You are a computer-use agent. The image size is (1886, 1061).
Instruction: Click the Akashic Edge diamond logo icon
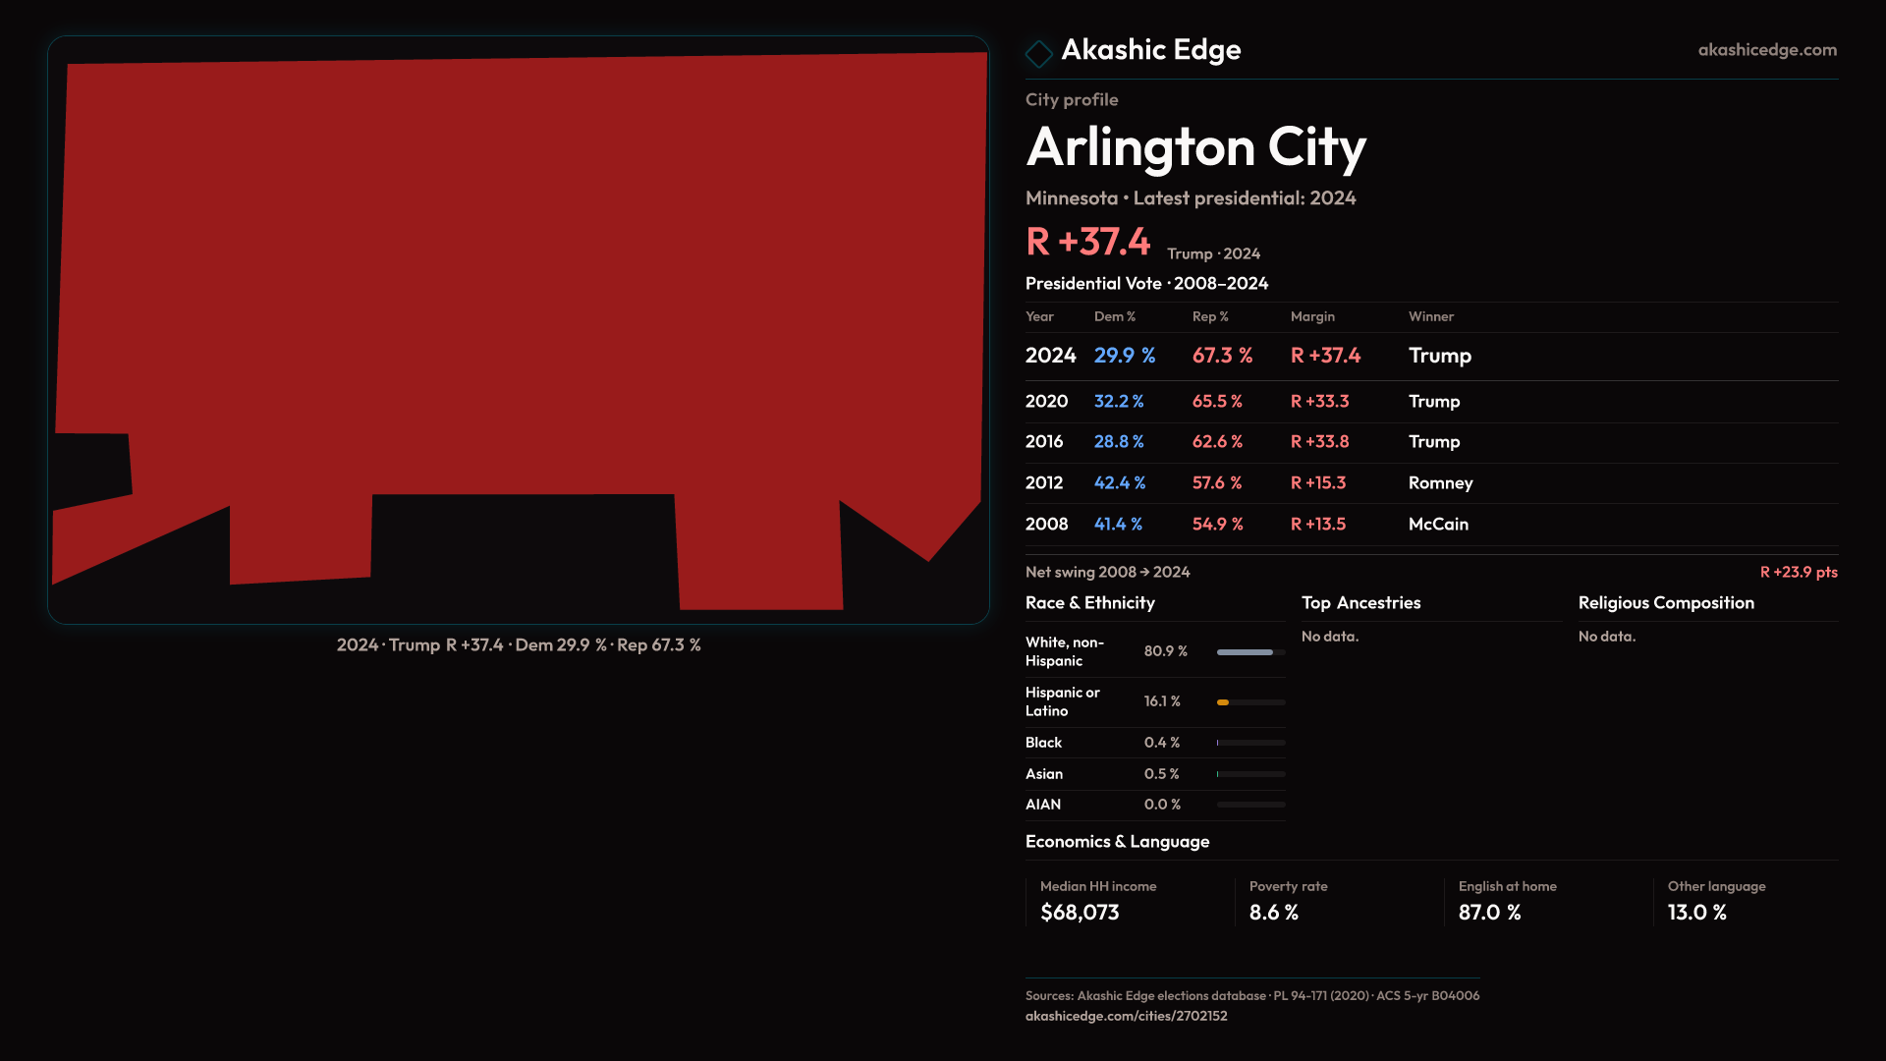click(x=1038, y=53)
